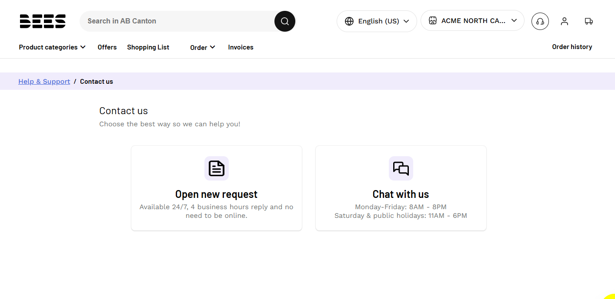This screenshot has width=615, height=299.
Task: Click 'Monday-Friday: 8AM - 8PM' text
Action: pos(401,207)
